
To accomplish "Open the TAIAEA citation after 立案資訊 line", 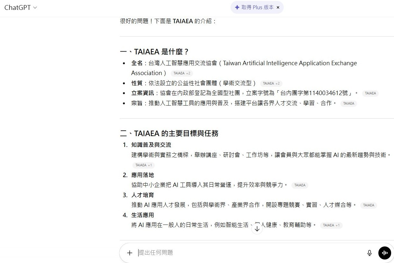I will (x=370, y=93).
